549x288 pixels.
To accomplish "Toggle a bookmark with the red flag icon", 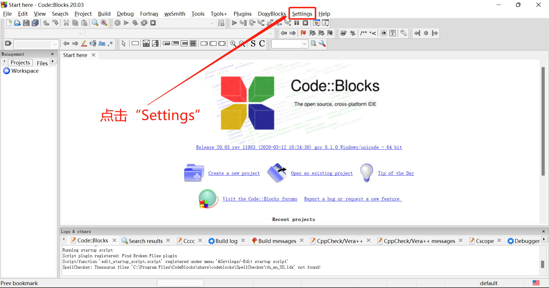I will pyautogui.click(x=303, y=33).
